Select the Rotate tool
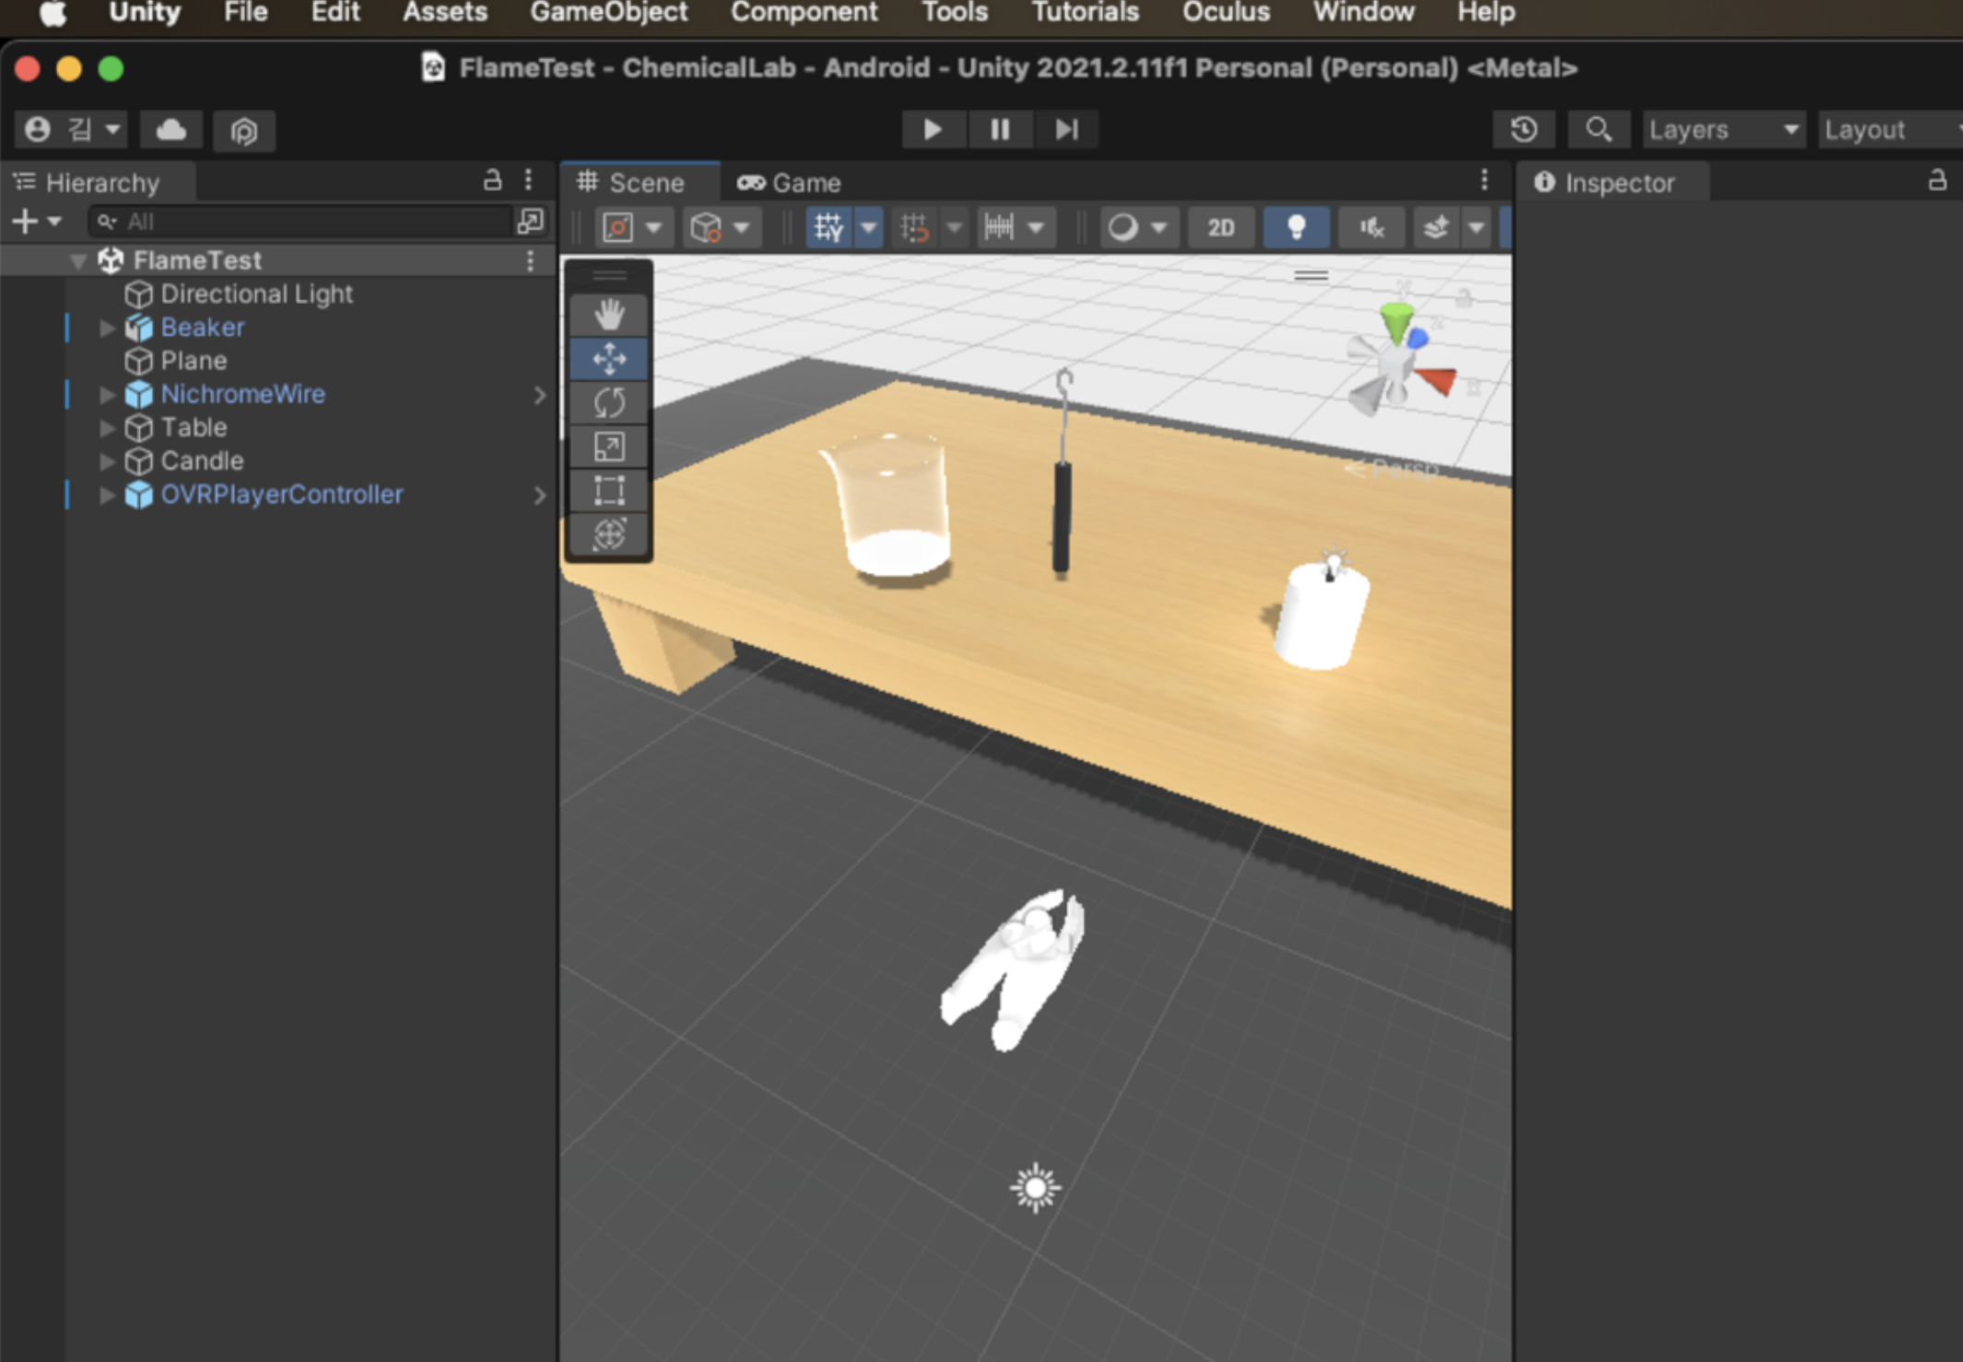1963x1362 pixels. point(608,403)
